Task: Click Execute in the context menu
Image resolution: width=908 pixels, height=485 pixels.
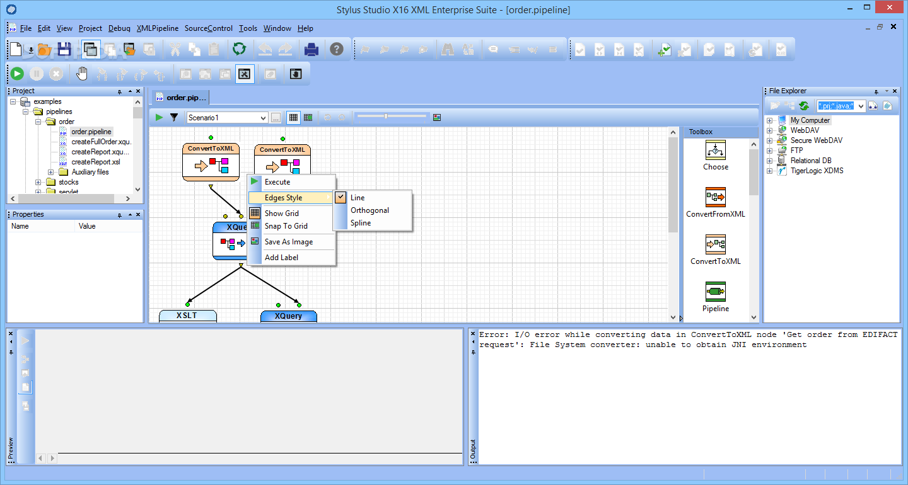Action: coord(291,182)
